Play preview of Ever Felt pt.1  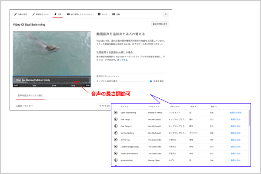[116, 119]
